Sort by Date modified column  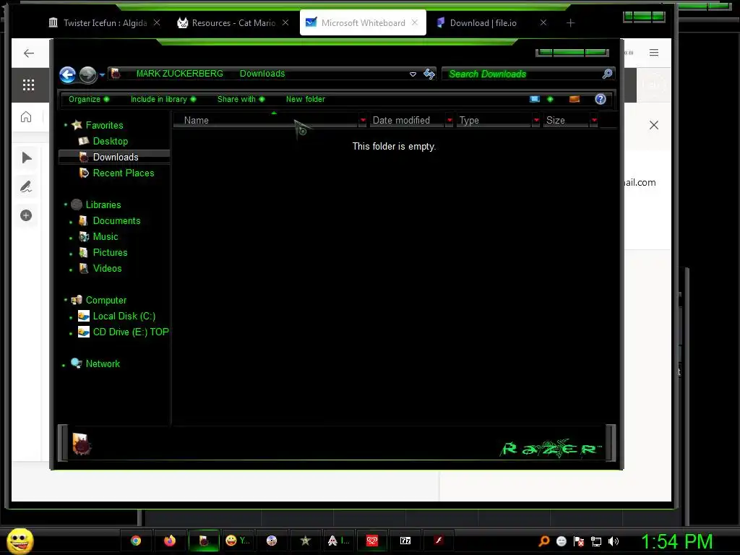point(407,121)
